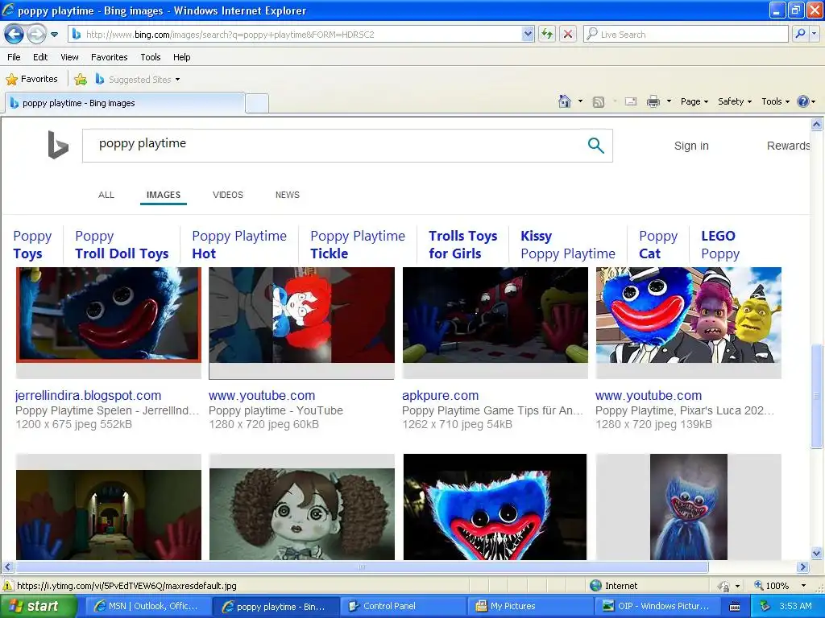Image resolution: width=825 pixels, height=618 pixels.
Task: Expand the address bar URL history dropdown
Action: [x=528, y=34]
